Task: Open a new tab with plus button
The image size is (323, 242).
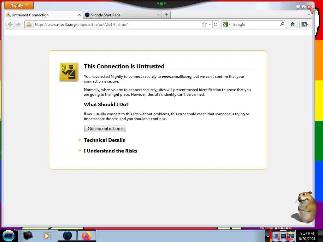Action: tap(166, 15)
